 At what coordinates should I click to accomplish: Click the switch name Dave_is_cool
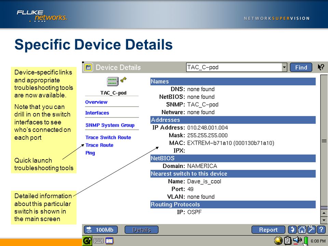[x=204, y=181]
